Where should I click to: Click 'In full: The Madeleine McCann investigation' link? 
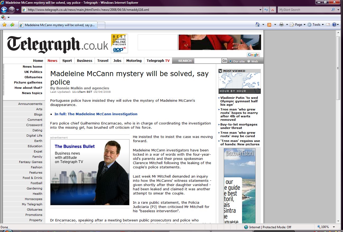96,114
